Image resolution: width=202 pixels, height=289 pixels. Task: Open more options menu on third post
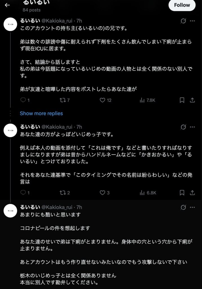(x=192, y=207)
